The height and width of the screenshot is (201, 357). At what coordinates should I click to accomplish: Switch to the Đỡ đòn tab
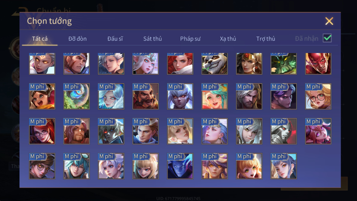point(77,39)
